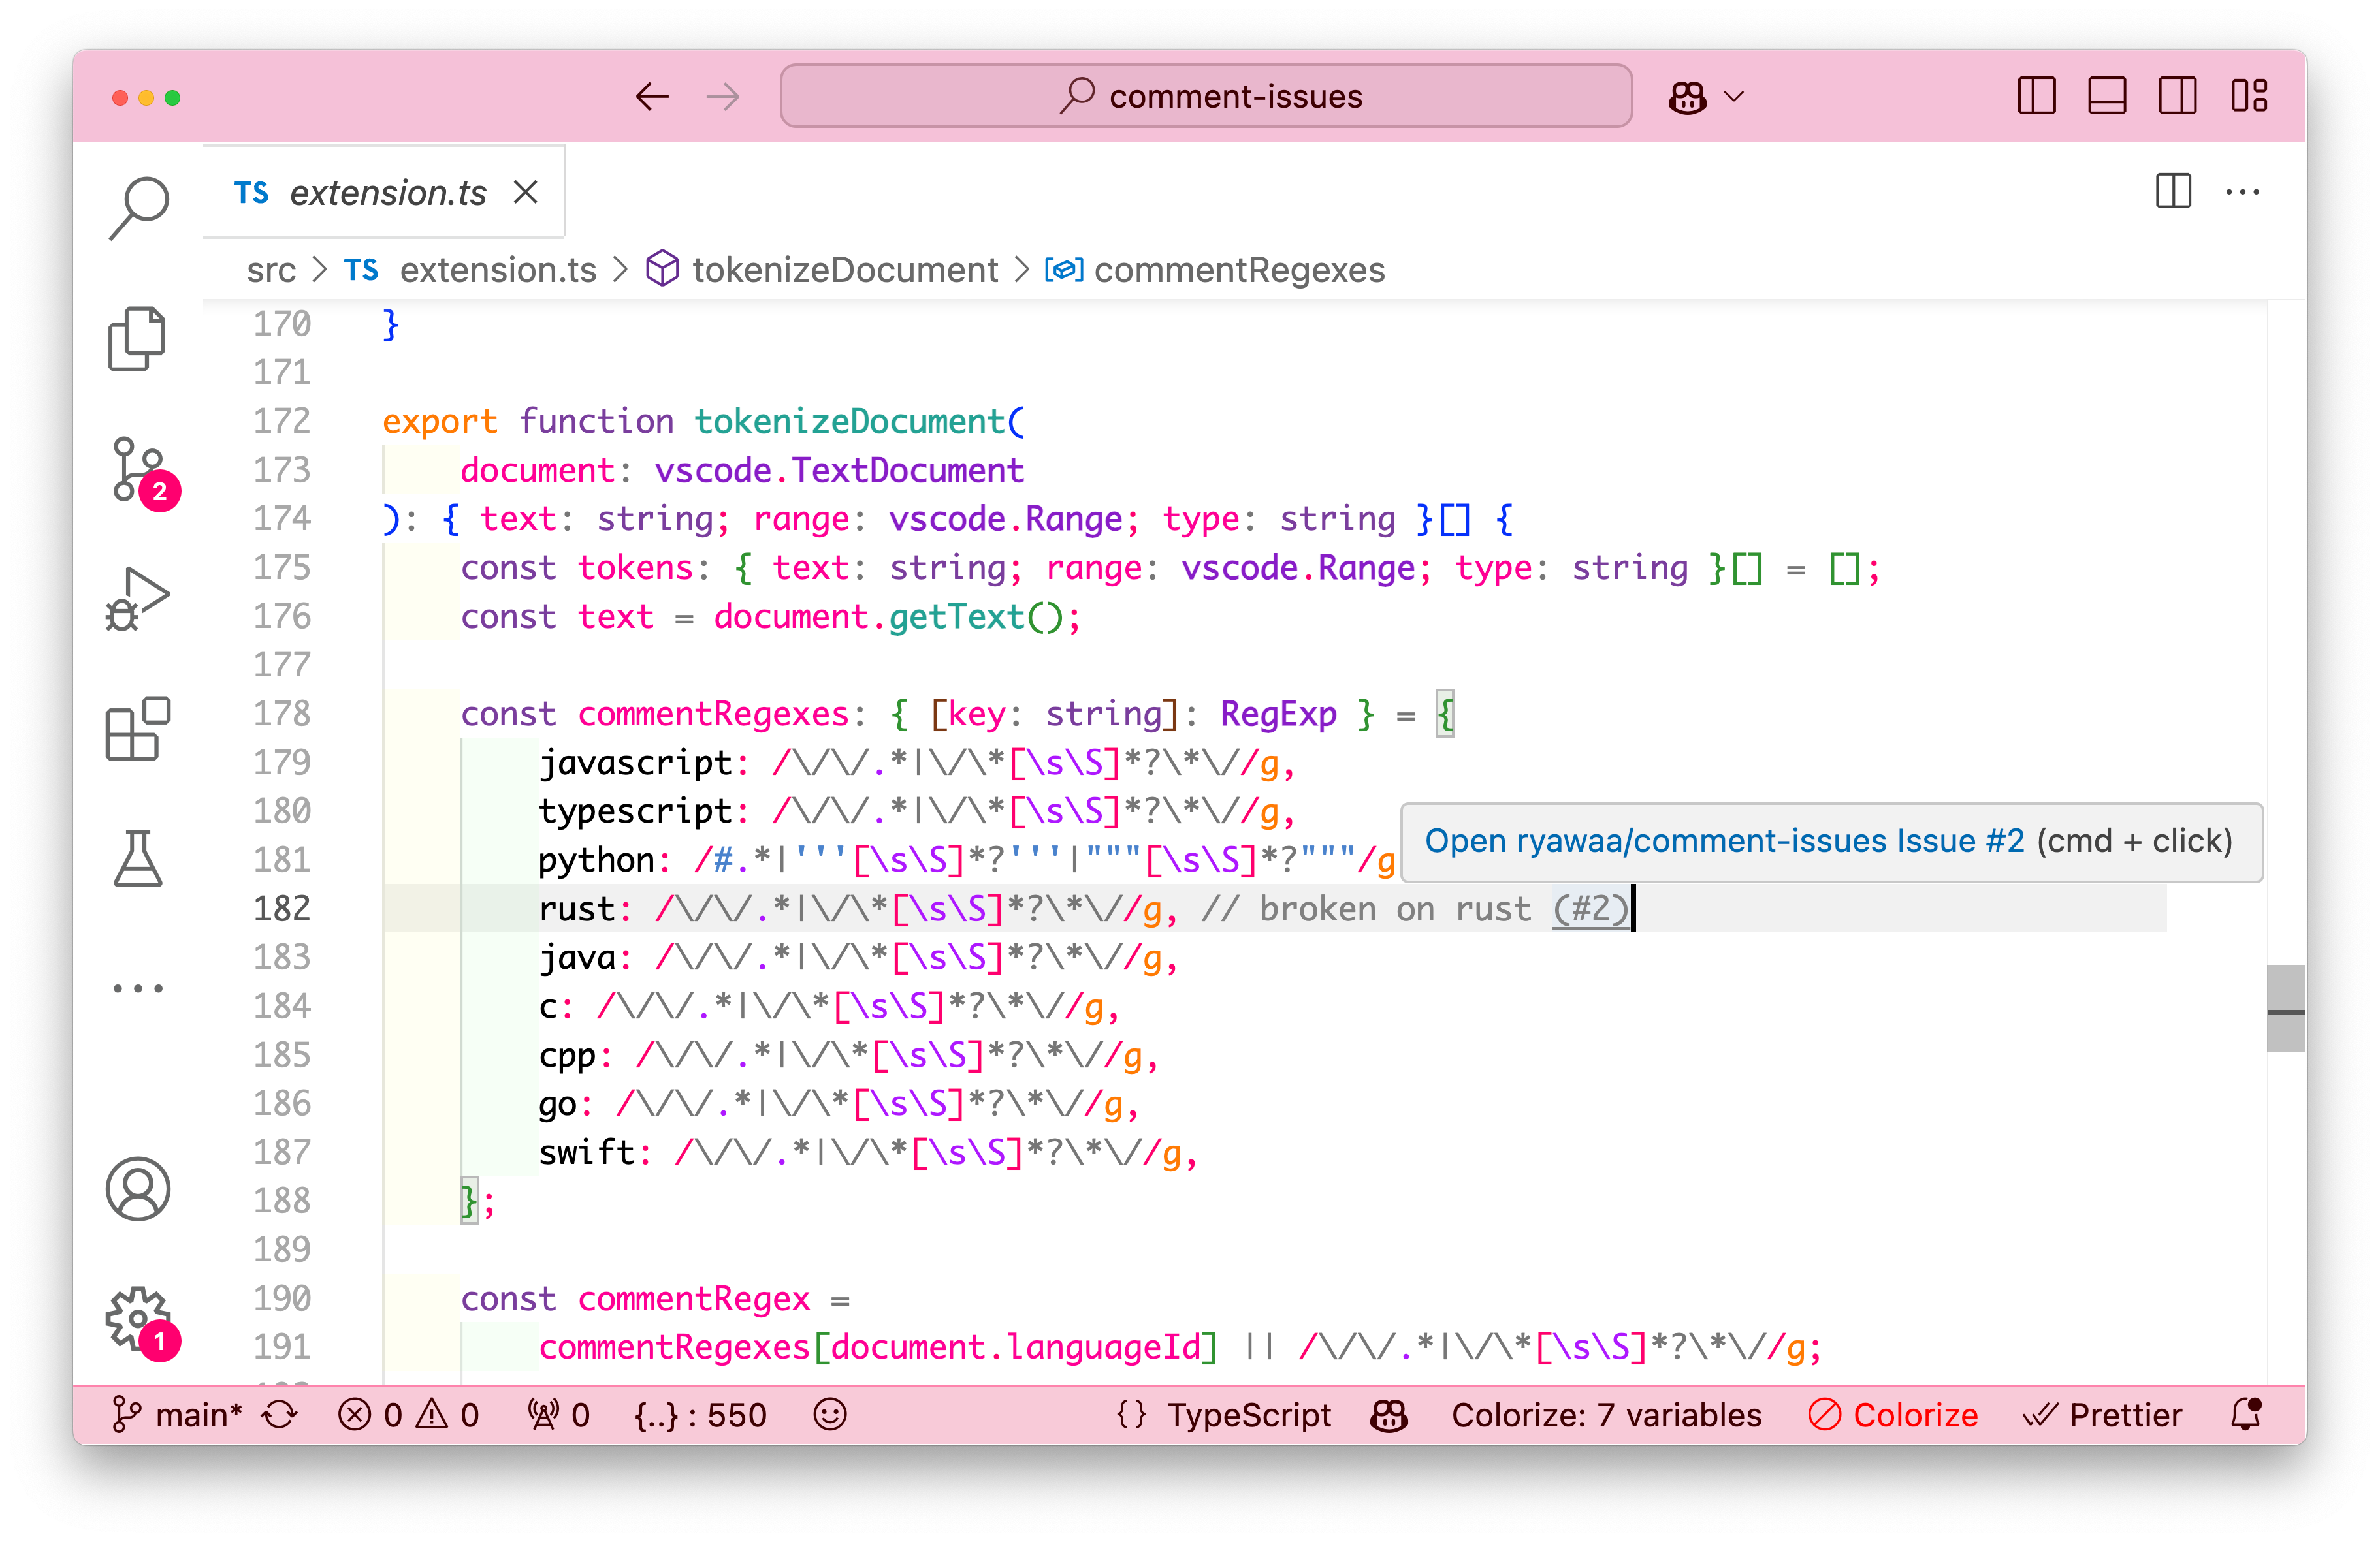
Task: Click line number 182 in gutter
Action: 282,908
